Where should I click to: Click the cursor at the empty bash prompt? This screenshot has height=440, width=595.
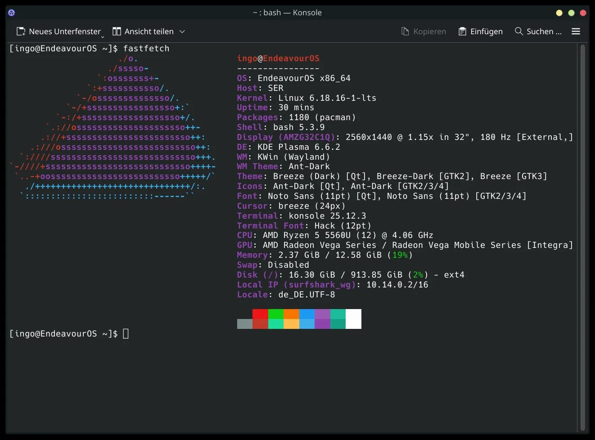[126, 334]
